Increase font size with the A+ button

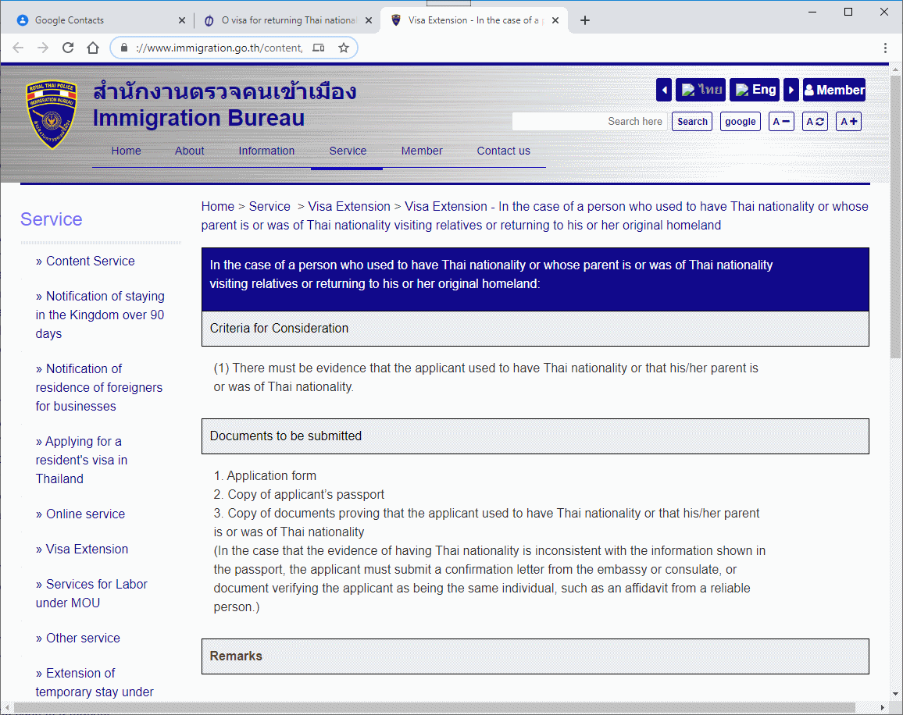[849, 122]
